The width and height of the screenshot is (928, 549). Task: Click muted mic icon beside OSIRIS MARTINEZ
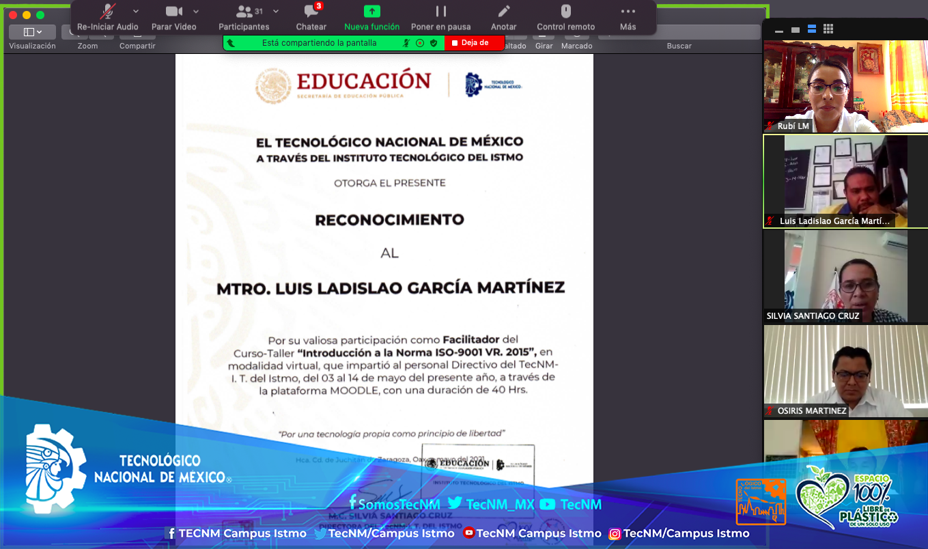pyautogui.click(x=770, y=411)
